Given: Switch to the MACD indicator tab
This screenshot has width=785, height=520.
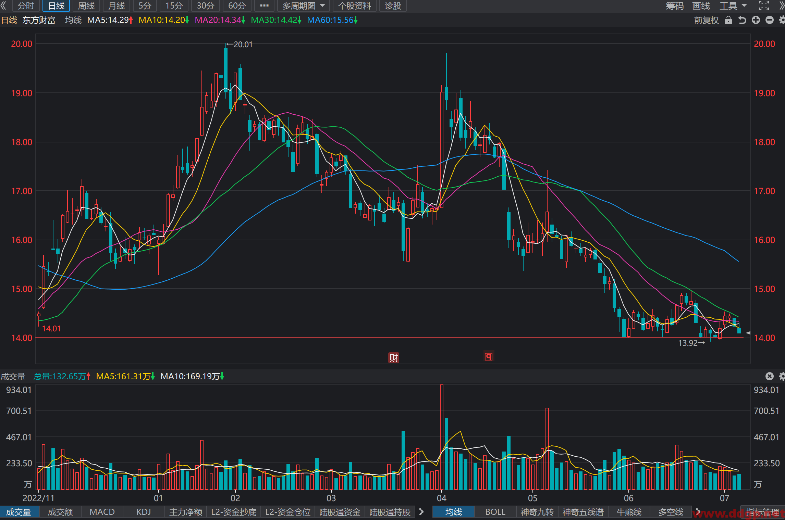Looking at the screenshot, I should (102, 512).
